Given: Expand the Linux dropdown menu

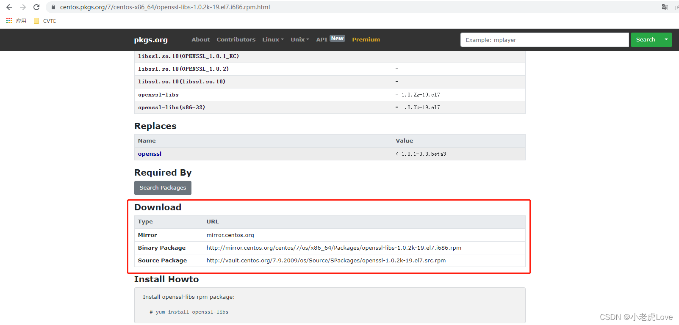Looking at the screenshot, I should 273,39.
